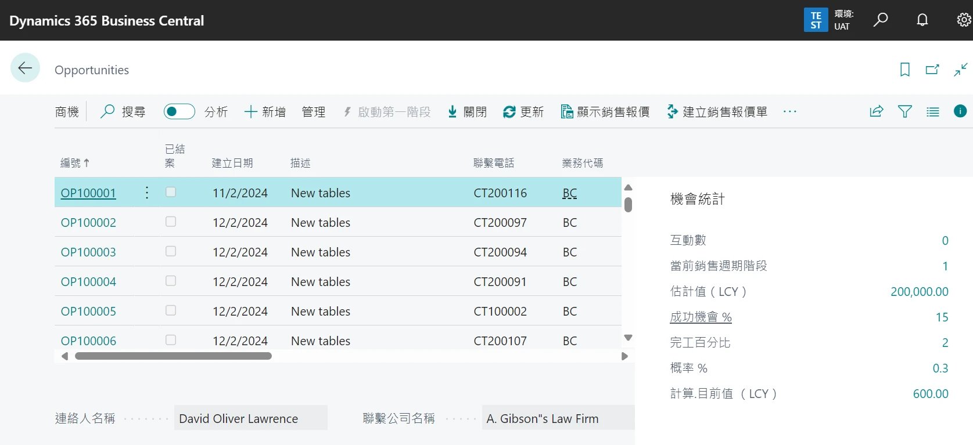Check the 已結案 box for OP100001
973x445 pixels.
(171, 192)
